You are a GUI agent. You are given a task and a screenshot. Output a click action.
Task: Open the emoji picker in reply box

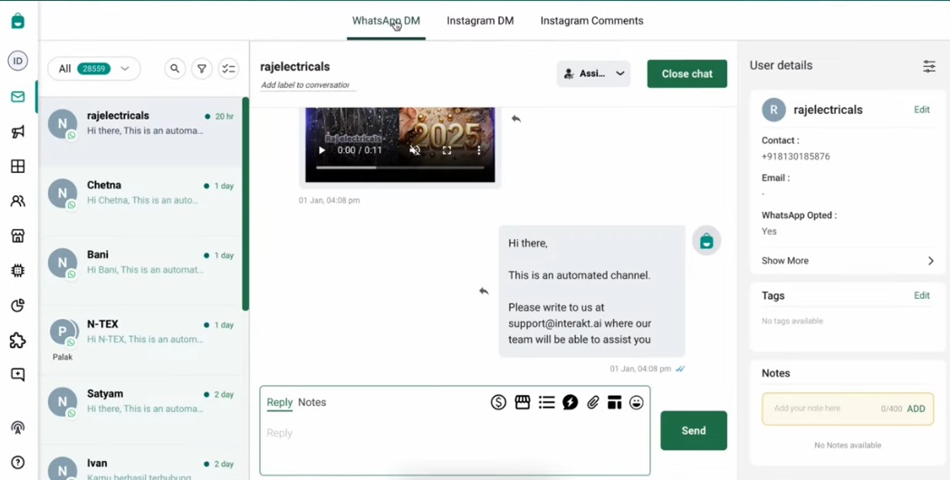click(637, 403)
